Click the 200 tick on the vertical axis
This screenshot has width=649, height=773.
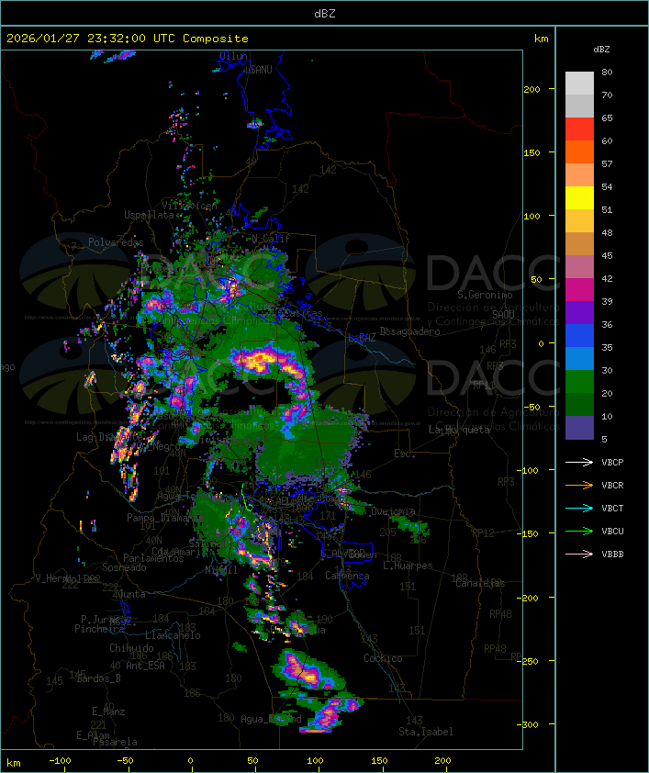[532, 89]
